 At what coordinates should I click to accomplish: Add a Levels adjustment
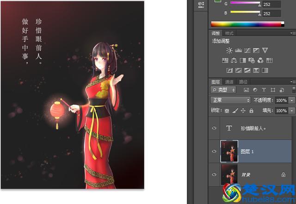(x=239, y=50)
